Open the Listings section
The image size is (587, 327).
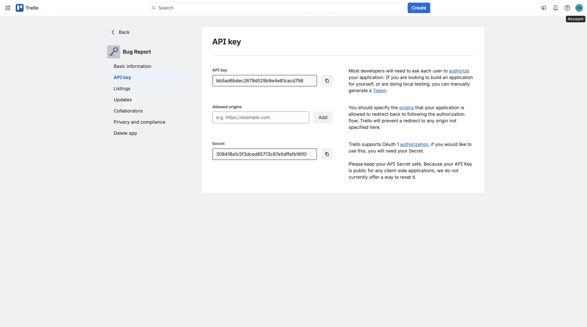coord(122,89)
